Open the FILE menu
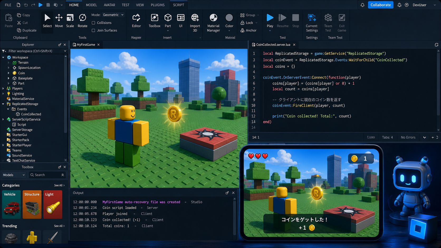Image resolution: width=441 pixels, height=248 pixels. pyautogui.click(x=8, y=5)
